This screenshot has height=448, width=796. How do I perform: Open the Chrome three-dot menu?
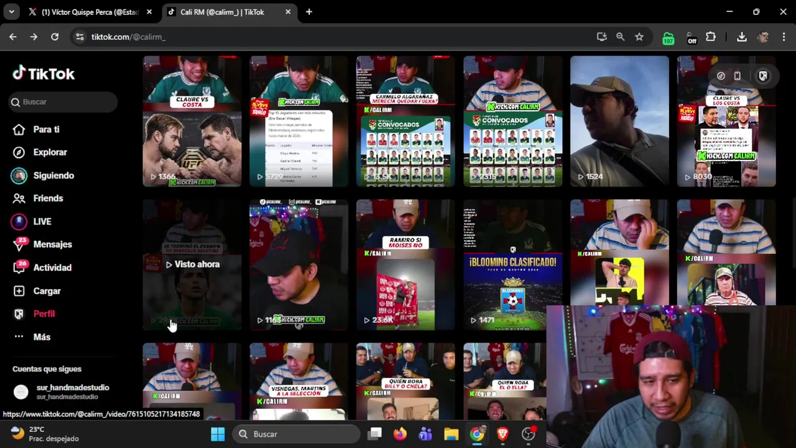click(x=783, y=37)
